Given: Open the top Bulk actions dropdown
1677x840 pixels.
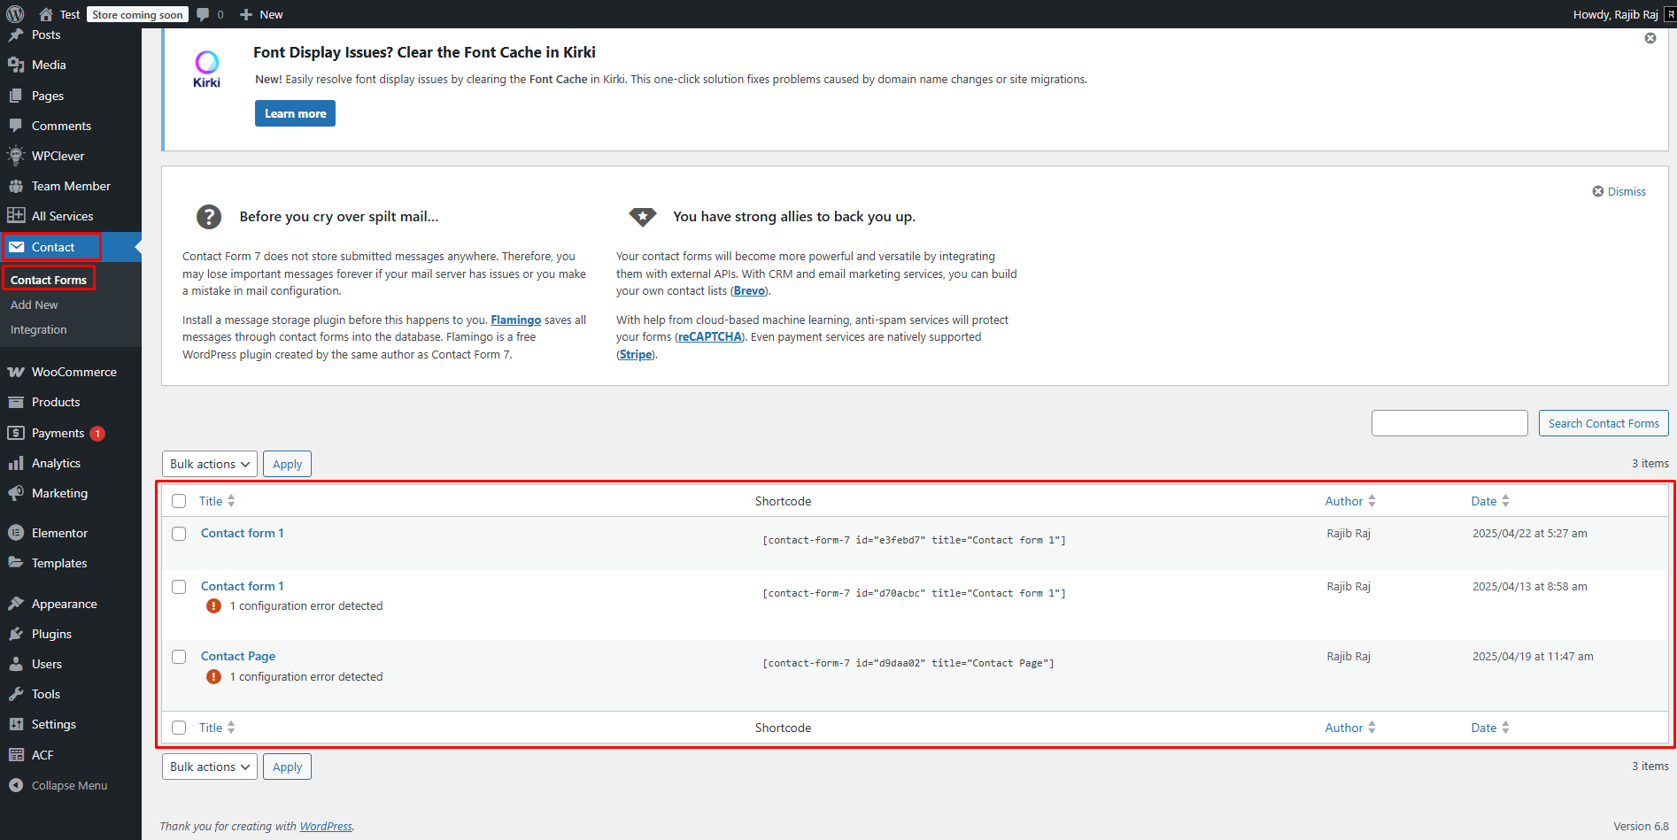Looking at the screenshot, I should tap(210, 464).
